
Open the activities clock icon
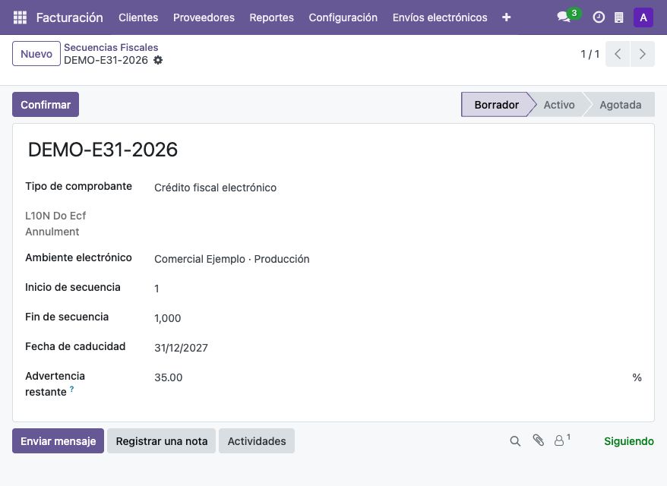pos(599,17)
